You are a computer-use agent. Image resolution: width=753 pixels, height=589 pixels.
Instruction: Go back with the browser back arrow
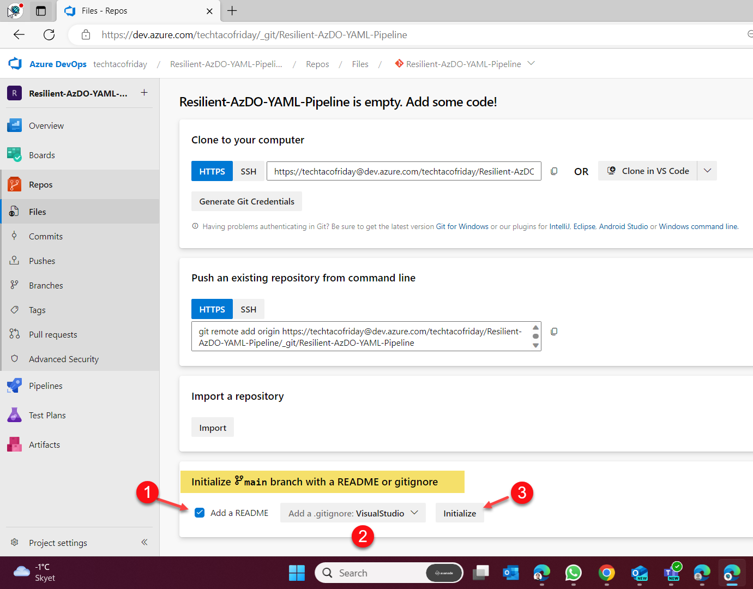click(x=19, y=35)
